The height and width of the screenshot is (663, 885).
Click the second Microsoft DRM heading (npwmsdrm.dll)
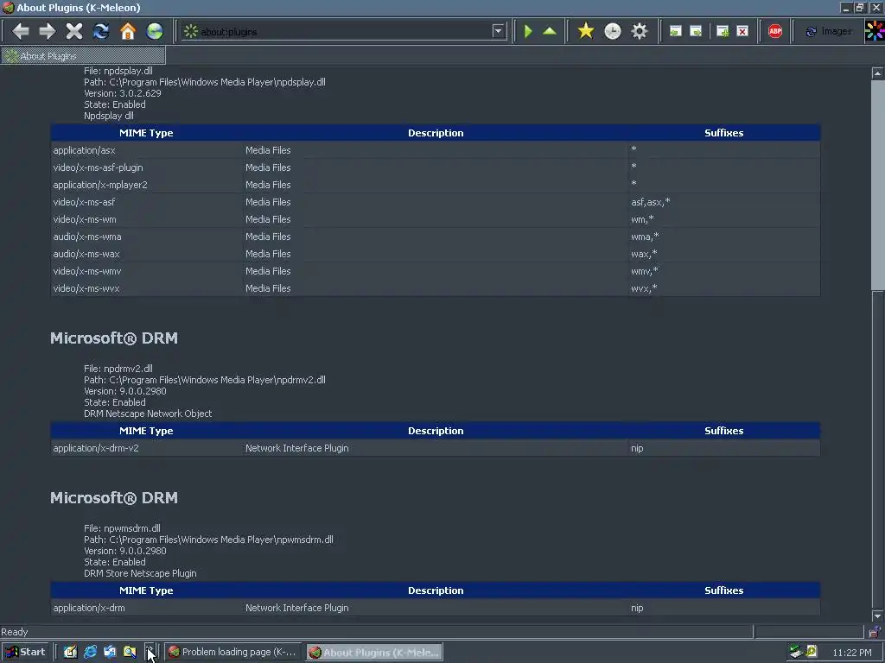(114, 498)
